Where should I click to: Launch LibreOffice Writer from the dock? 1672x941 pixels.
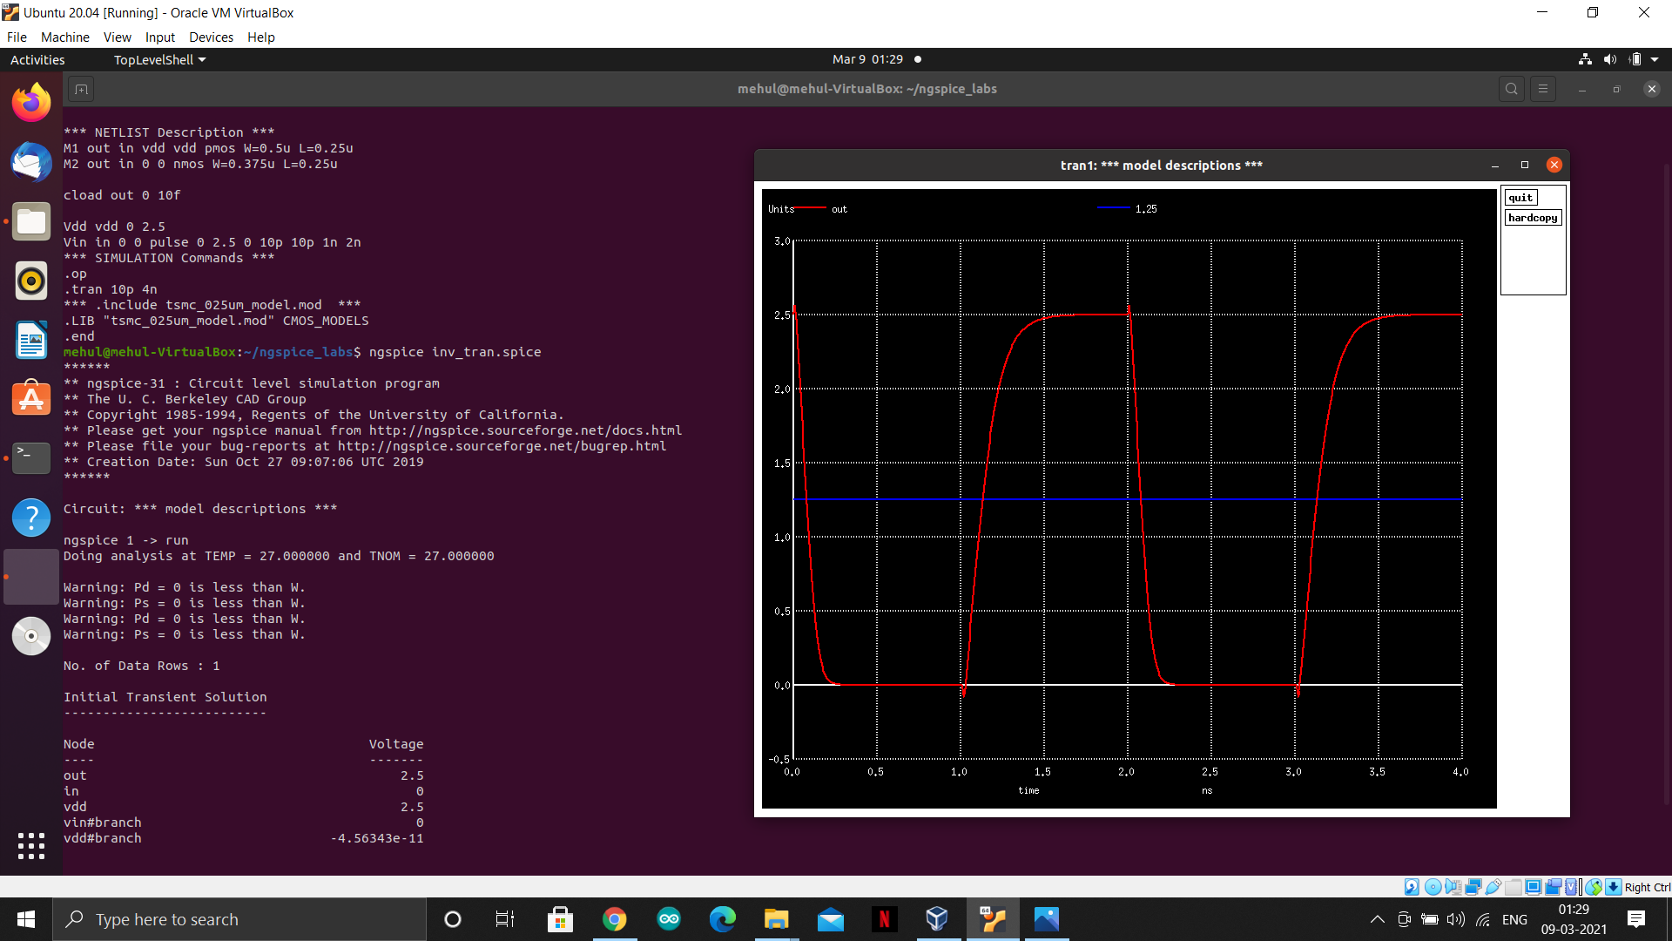(x=31, y=340)
